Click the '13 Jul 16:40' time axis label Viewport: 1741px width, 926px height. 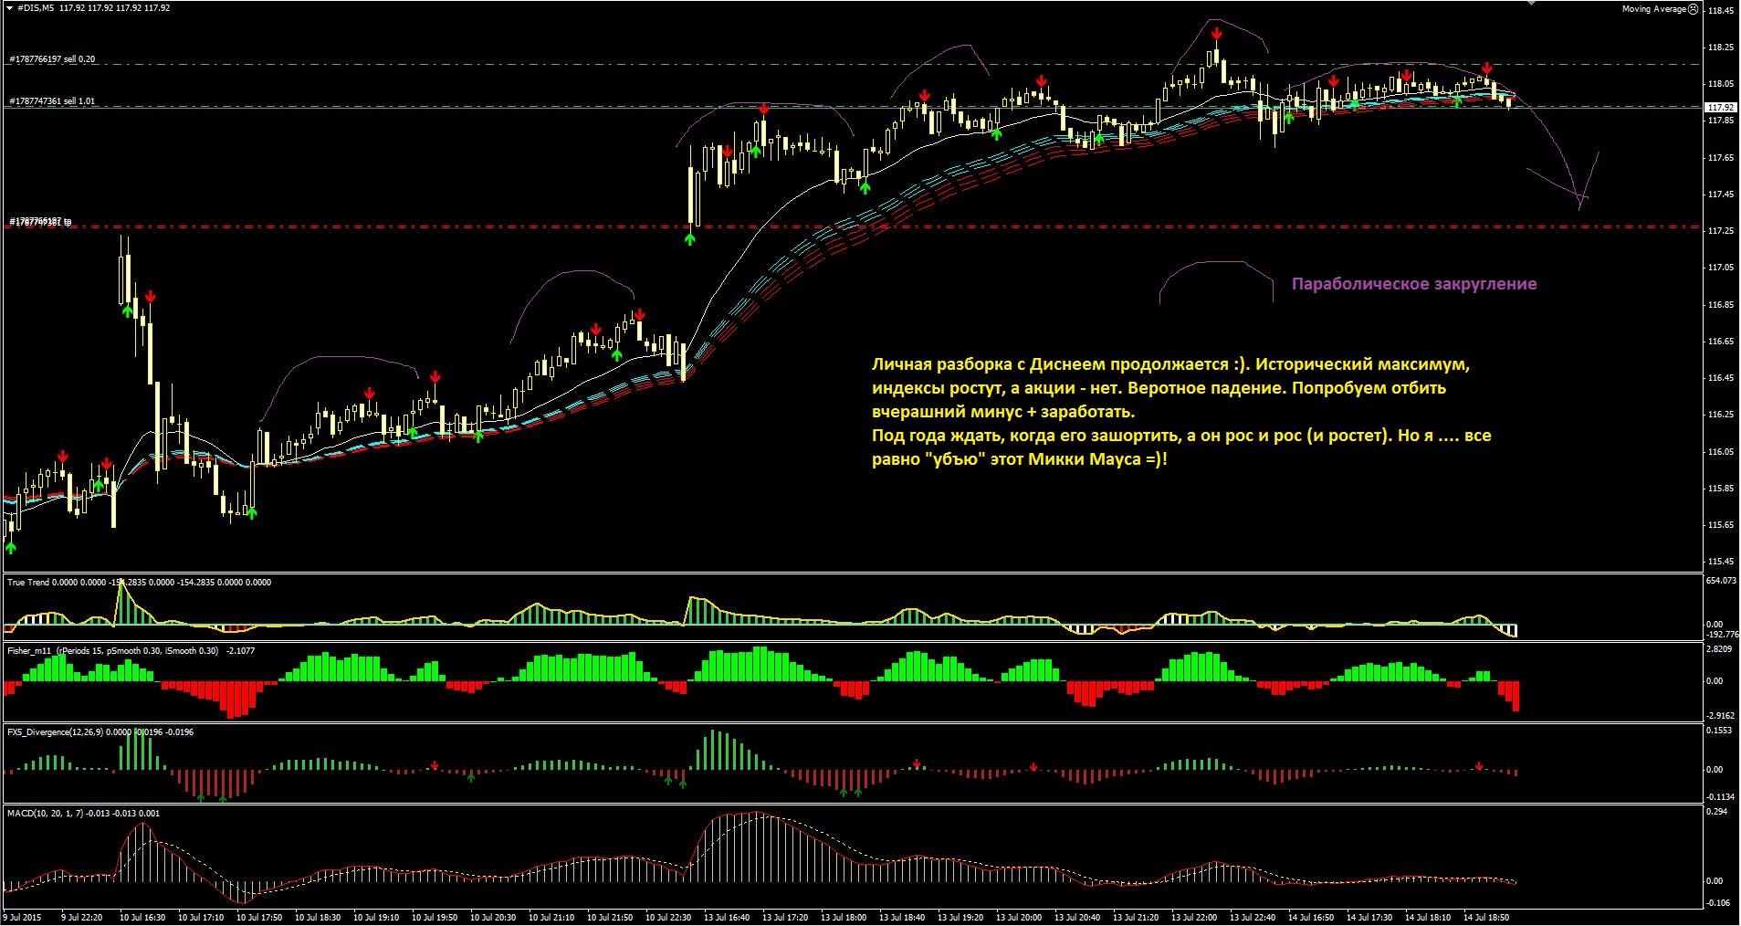(727, 917)
